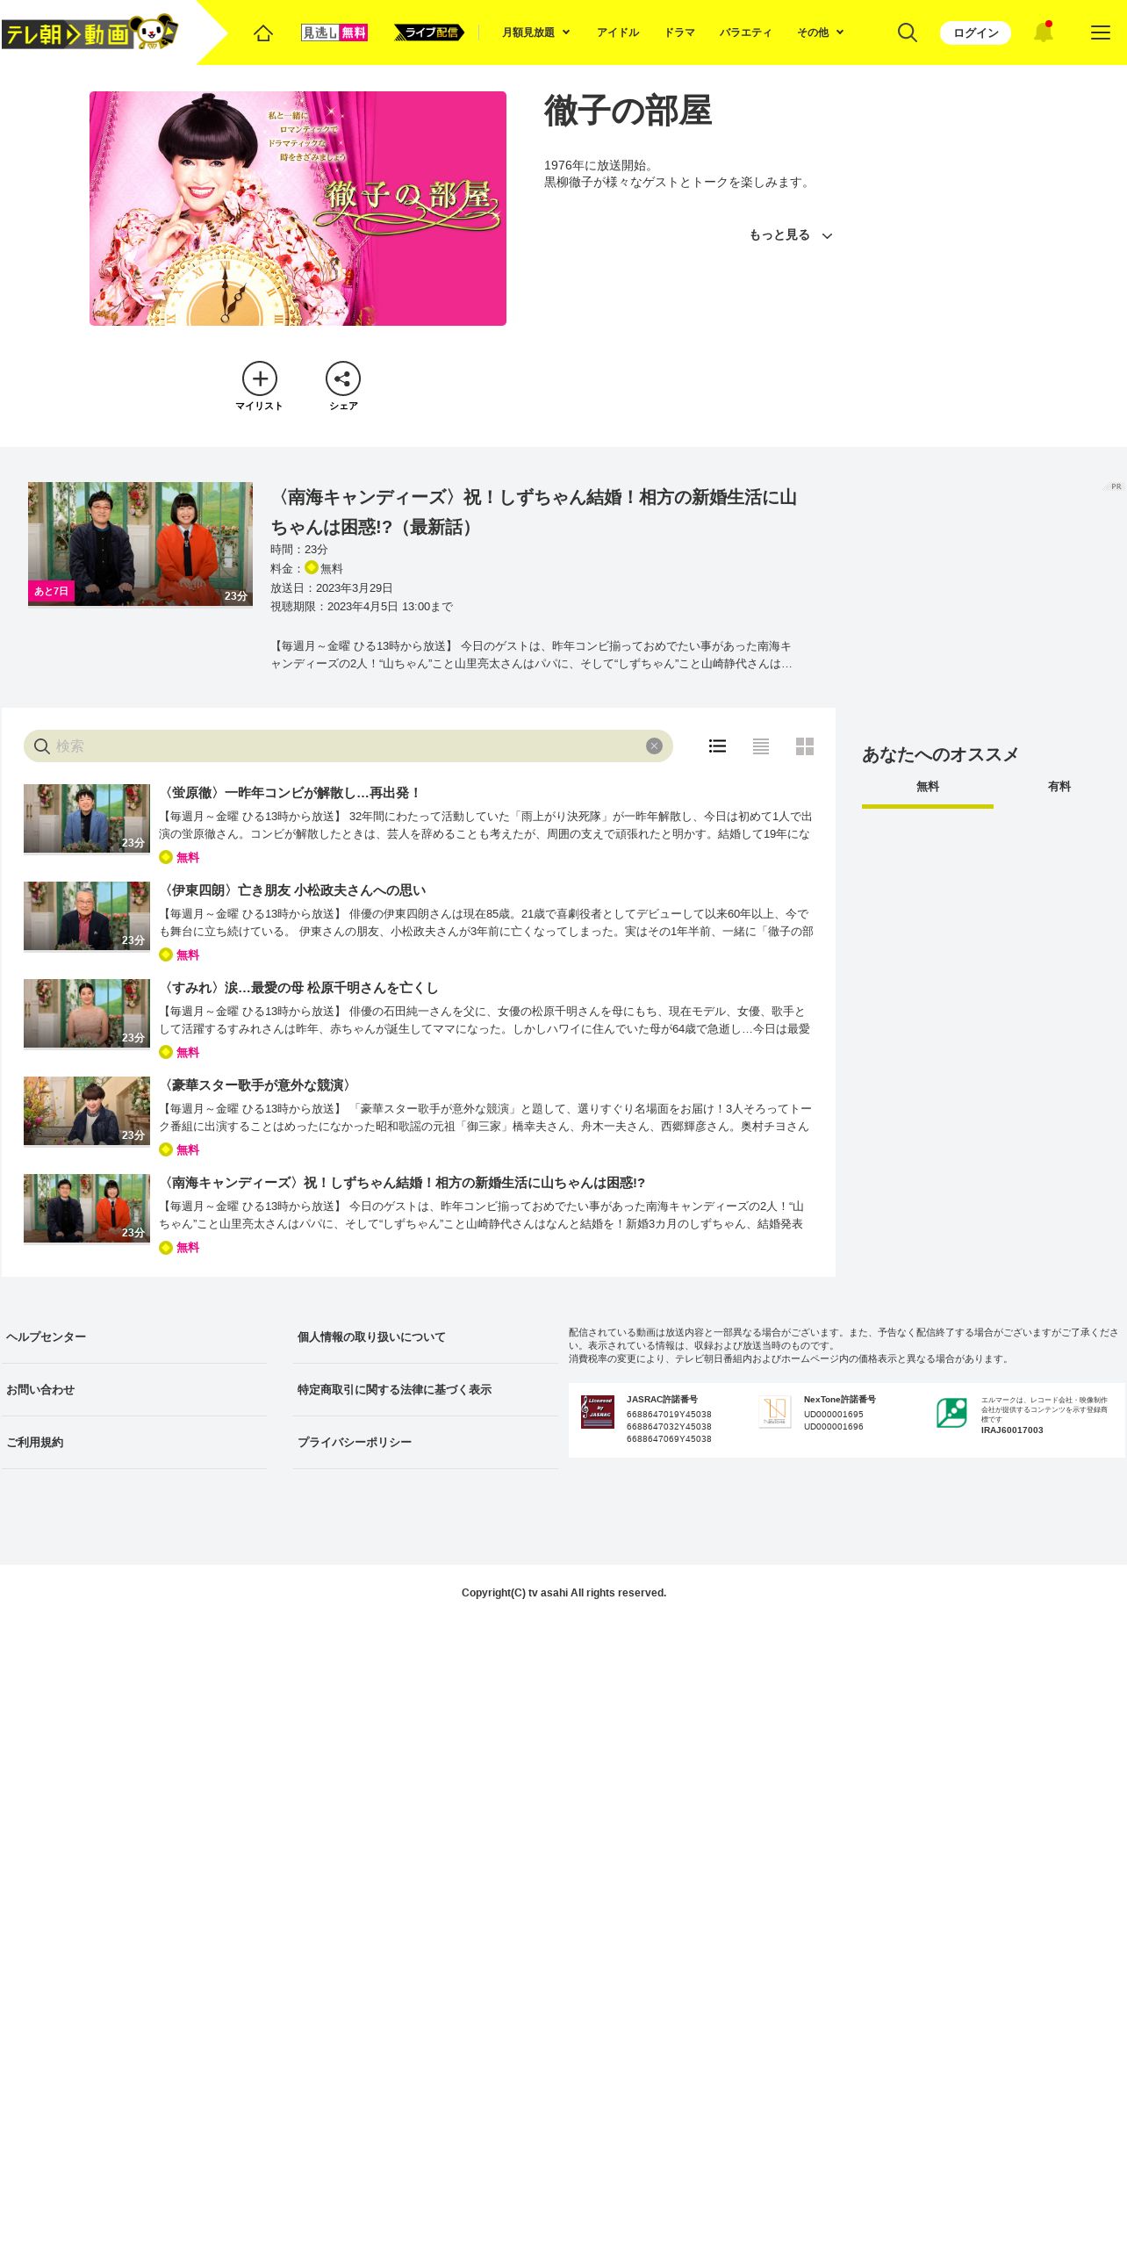Image resolution: width=1127 pixels, height=2255 pixels.
Task: Open the site search magnifier icon
Action: pos(908,32)
